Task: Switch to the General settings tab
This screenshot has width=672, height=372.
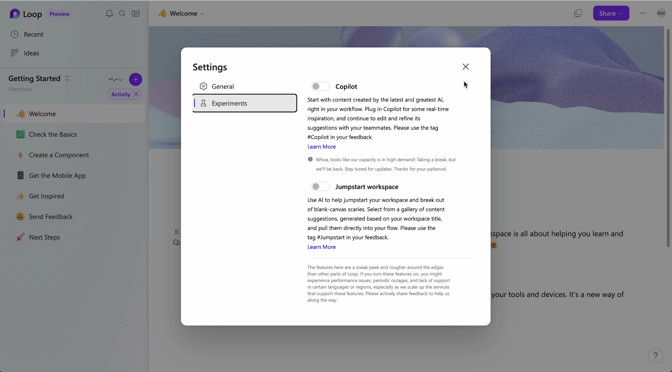Action: point(222,86)
